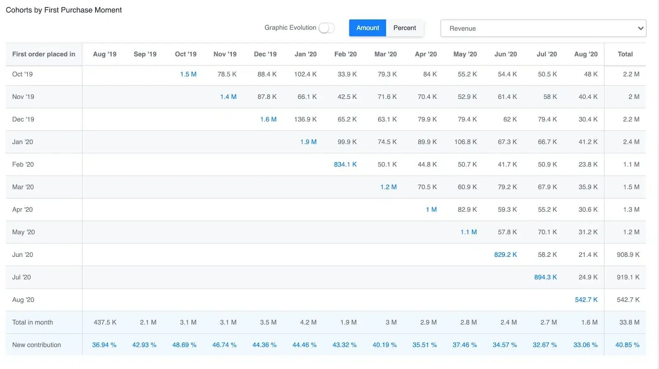The width and height of the screenshot is (659, 369).
Task: Click the 32.67 % new contribution value
Action: click(x=544, y=345)
